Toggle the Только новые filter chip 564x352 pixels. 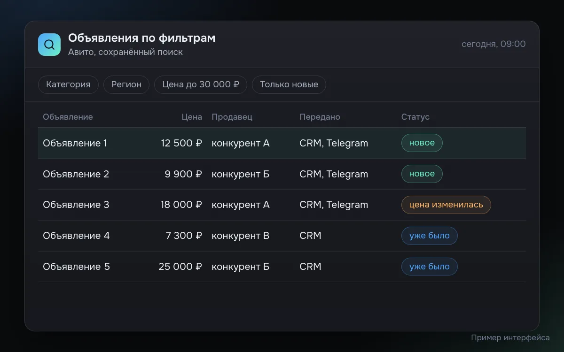289,84
